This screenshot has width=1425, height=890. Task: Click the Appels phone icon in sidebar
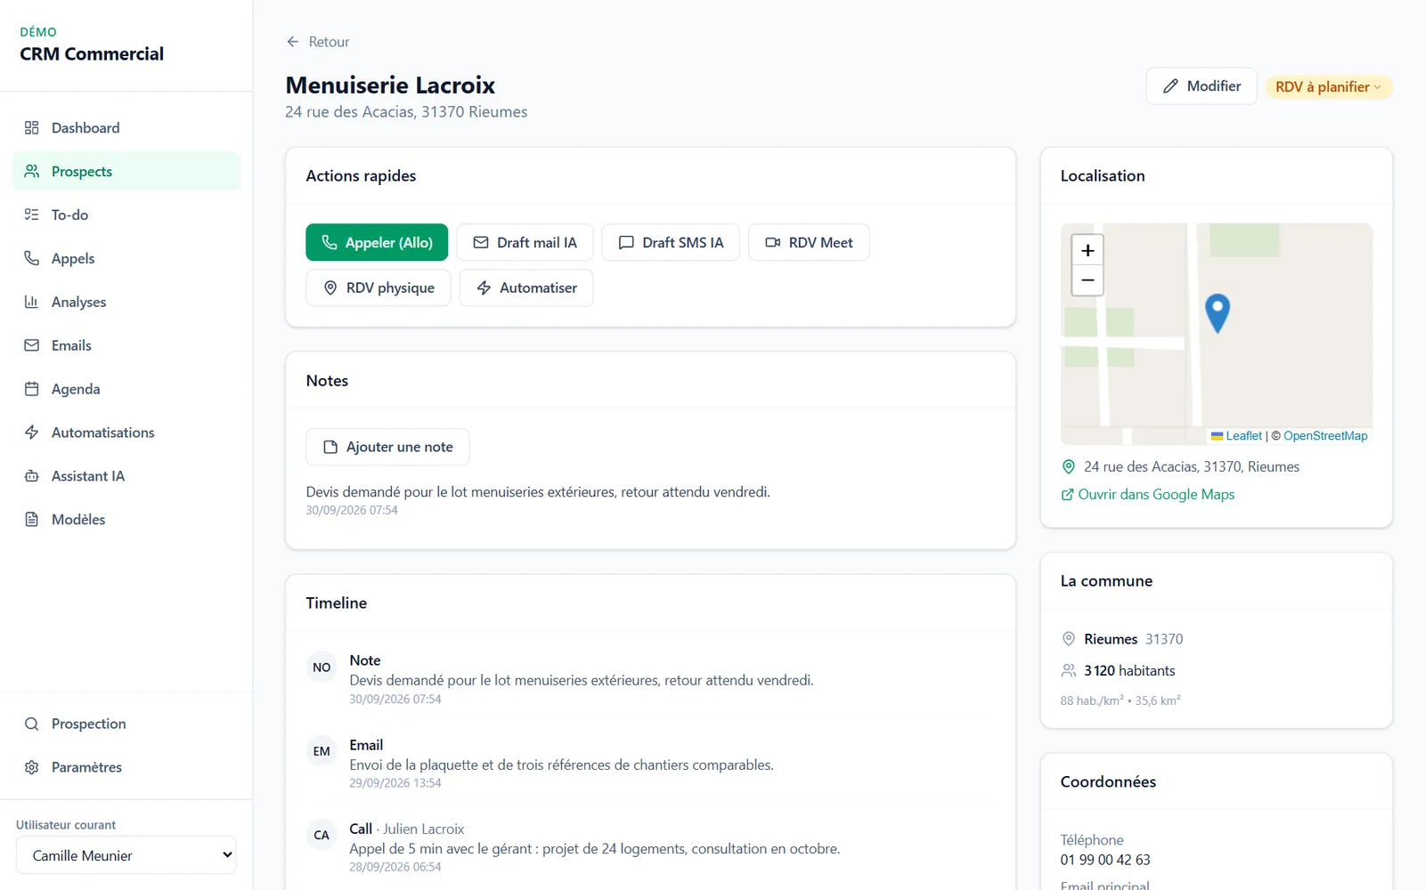32,258
